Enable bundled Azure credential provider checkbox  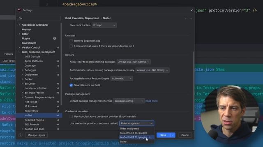click(71, 116)
